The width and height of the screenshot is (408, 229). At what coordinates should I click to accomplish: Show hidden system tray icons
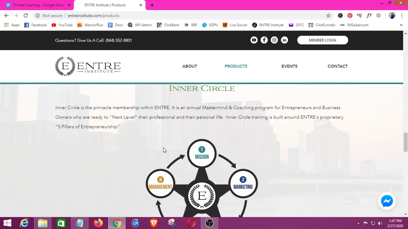coord(358,223)
